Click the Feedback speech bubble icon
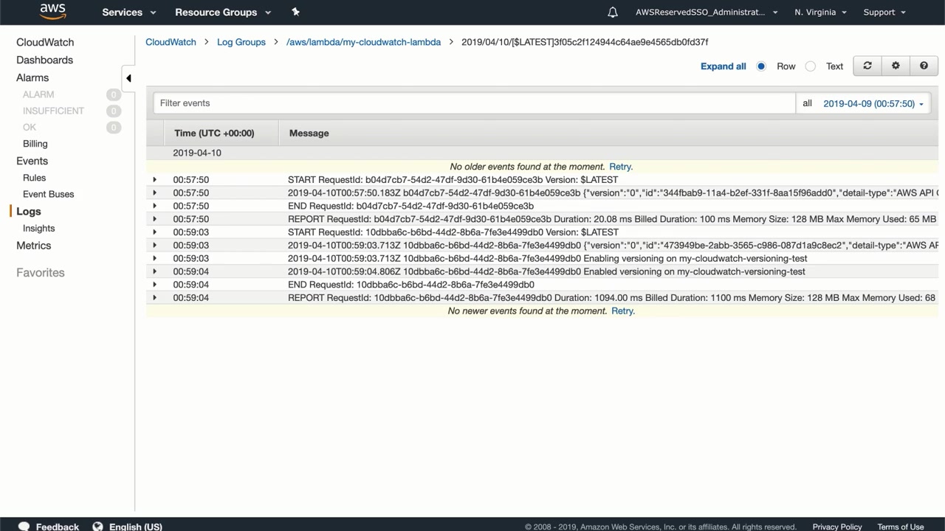The width and height of the screenshot is (945, 531). coord(24,527)
